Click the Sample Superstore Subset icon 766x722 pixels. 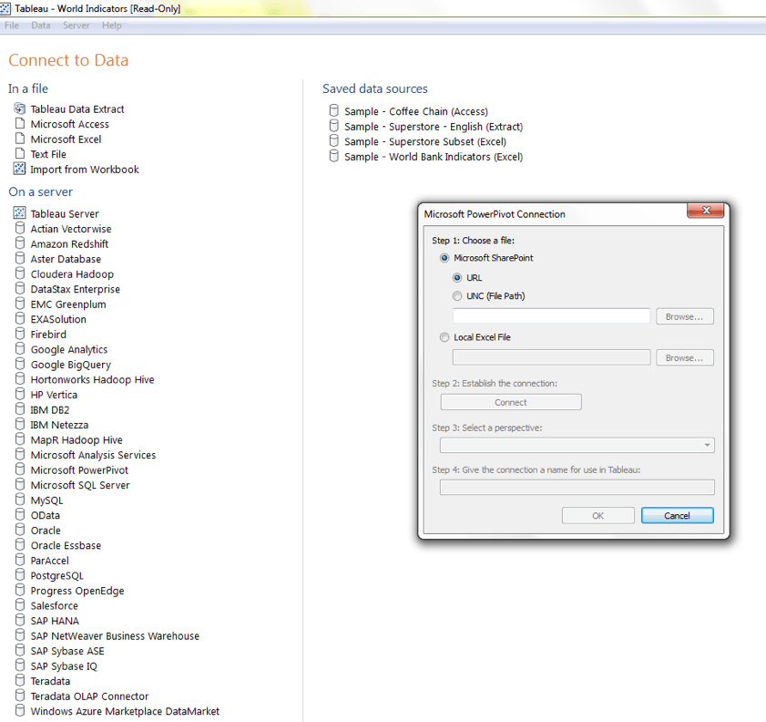point(333,140)
